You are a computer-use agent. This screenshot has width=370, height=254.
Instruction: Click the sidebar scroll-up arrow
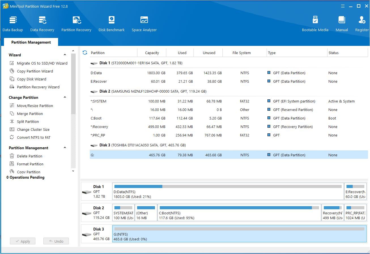click(73, 51)
